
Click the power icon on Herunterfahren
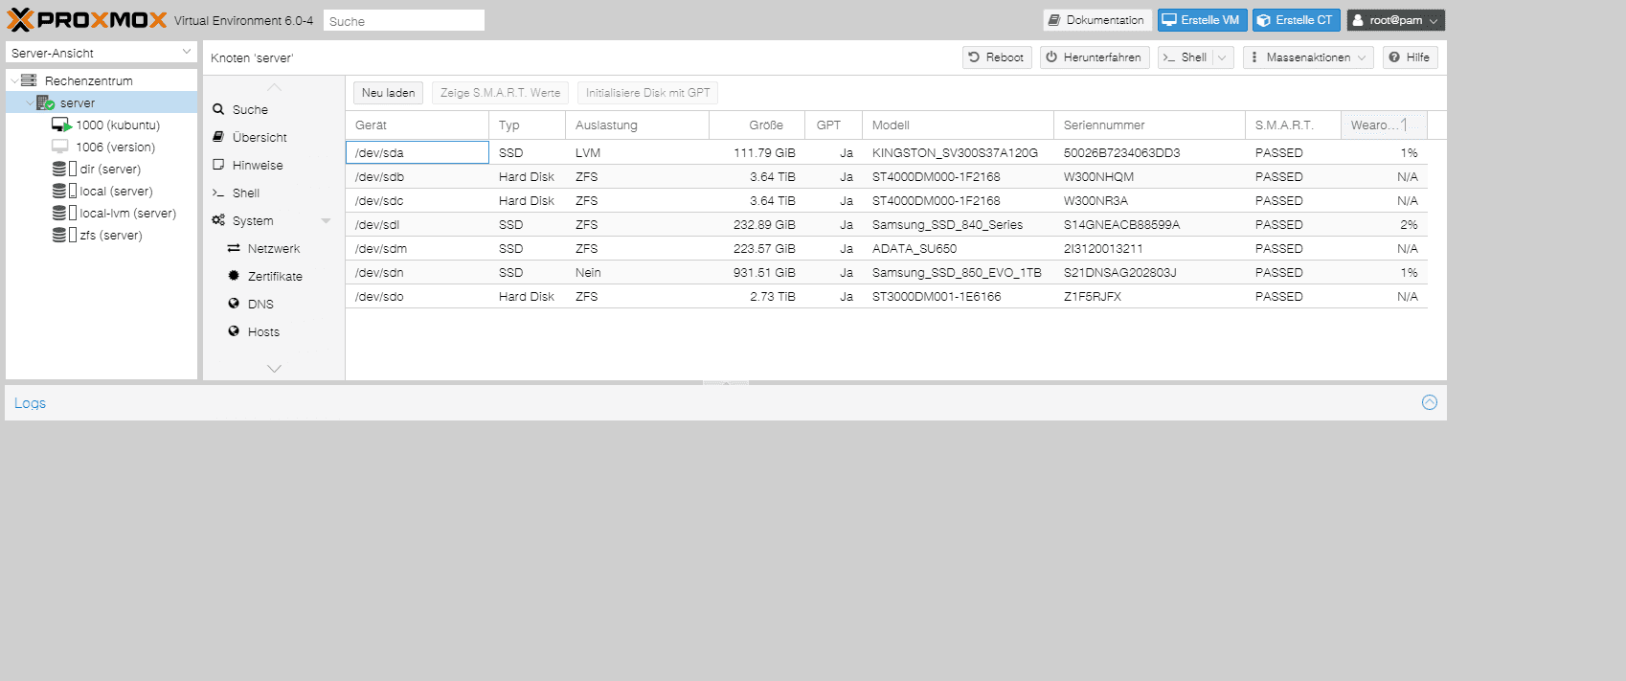(x=1051, y=57)
